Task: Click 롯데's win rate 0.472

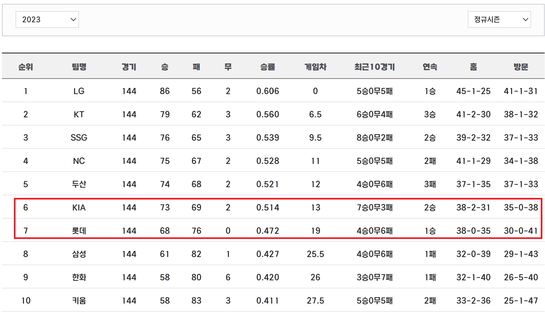Action: point(268,231)
